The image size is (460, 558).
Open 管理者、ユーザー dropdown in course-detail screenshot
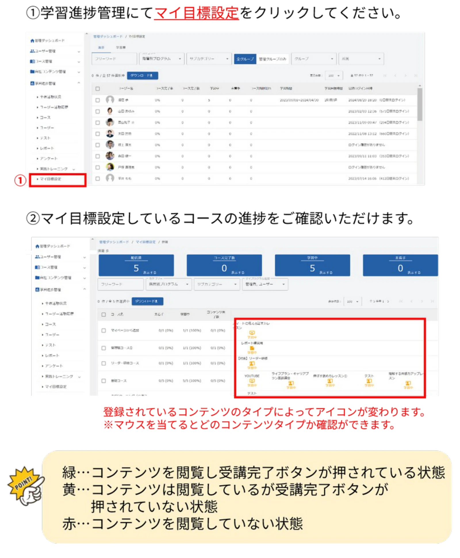click(265, 284)
